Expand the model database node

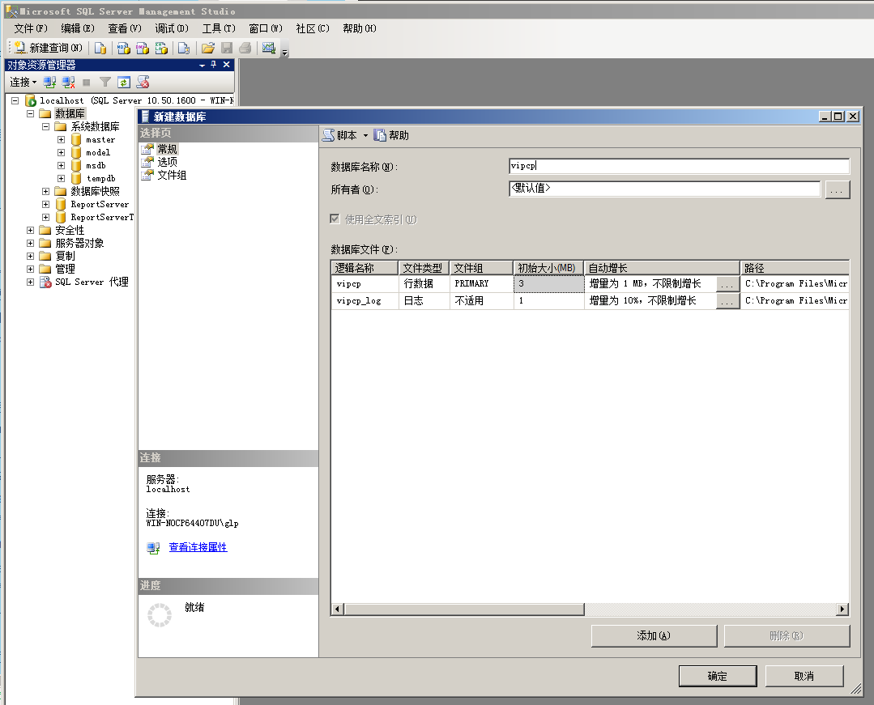[x=62, y=153]
